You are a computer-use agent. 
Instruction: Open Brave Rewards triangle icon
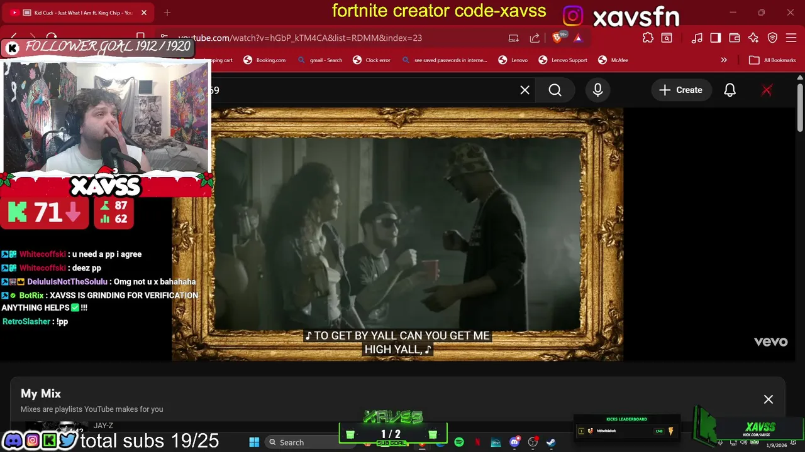pos(578,38)
